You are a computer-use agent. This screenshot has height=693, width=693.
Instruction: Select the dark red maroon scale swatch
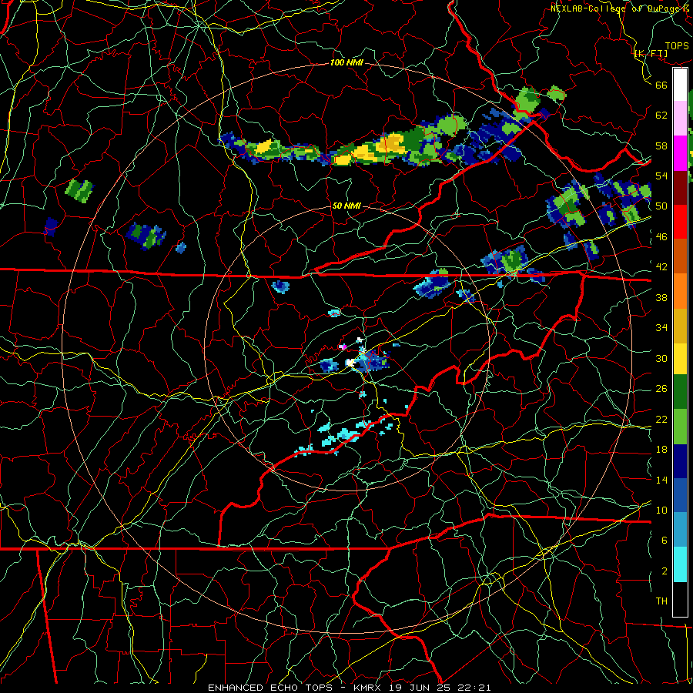680,188
